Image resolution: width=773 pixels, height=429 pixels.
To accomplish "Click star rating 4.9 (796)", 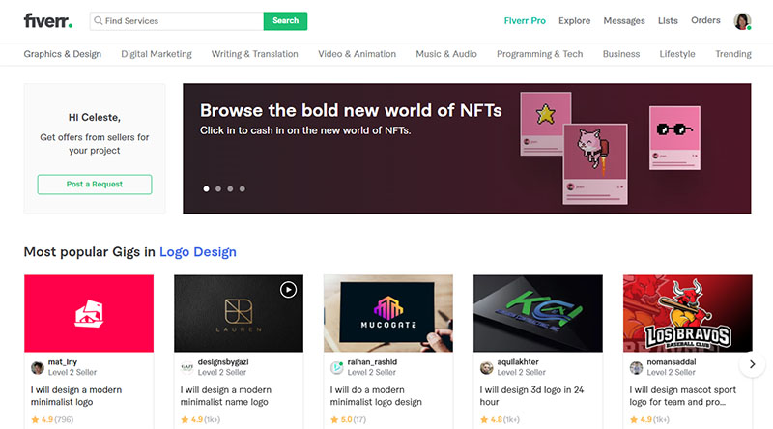I will pos(52,419).
